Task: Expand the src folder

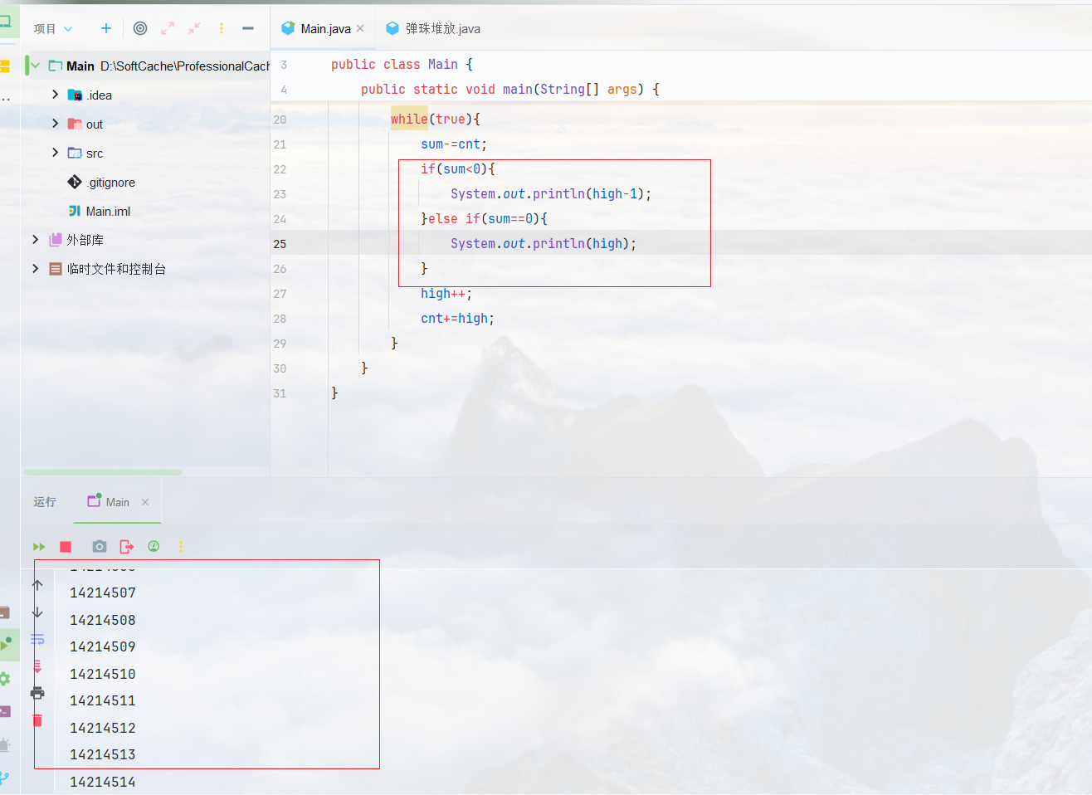Action: [56, 153]
